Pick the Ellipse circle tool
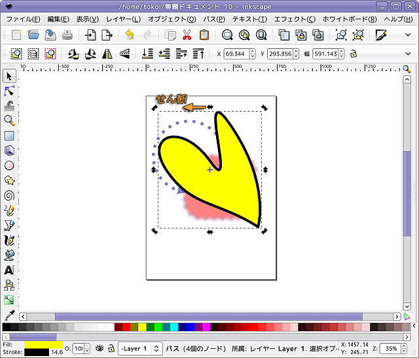Image resolution: width=419 pixels, height=358 pixels. 9,165
